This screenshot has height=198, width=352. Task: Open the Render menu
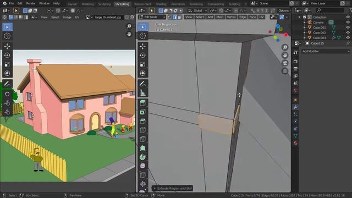[31, 3]
